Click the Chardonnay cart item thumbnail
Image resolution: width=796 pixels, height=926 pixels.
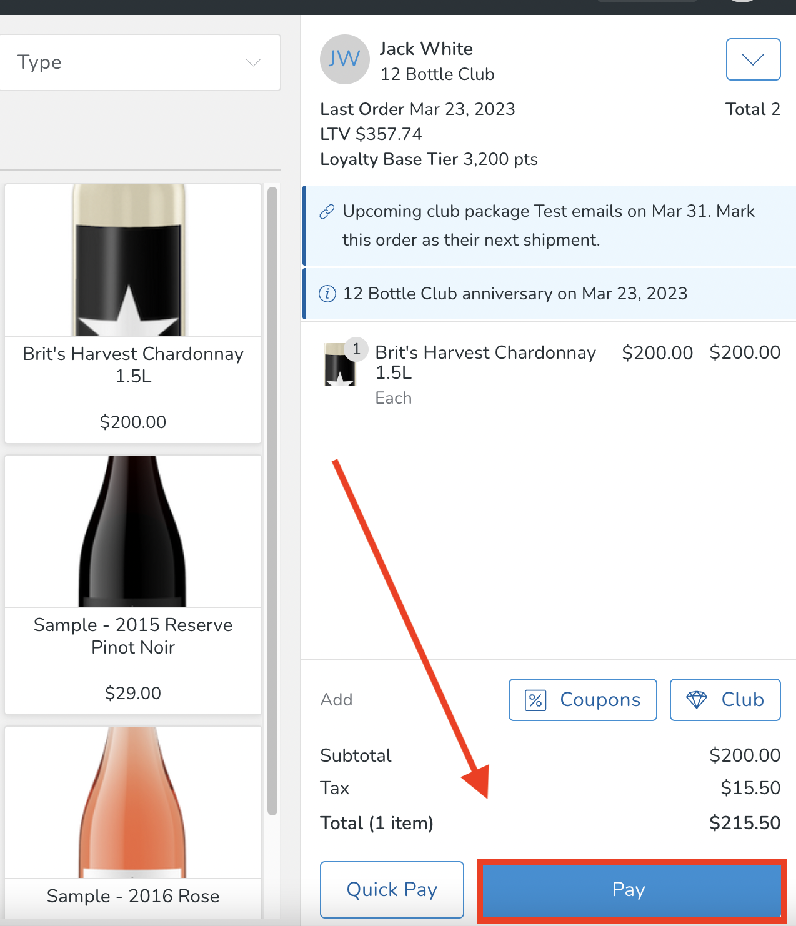(339, 365)
